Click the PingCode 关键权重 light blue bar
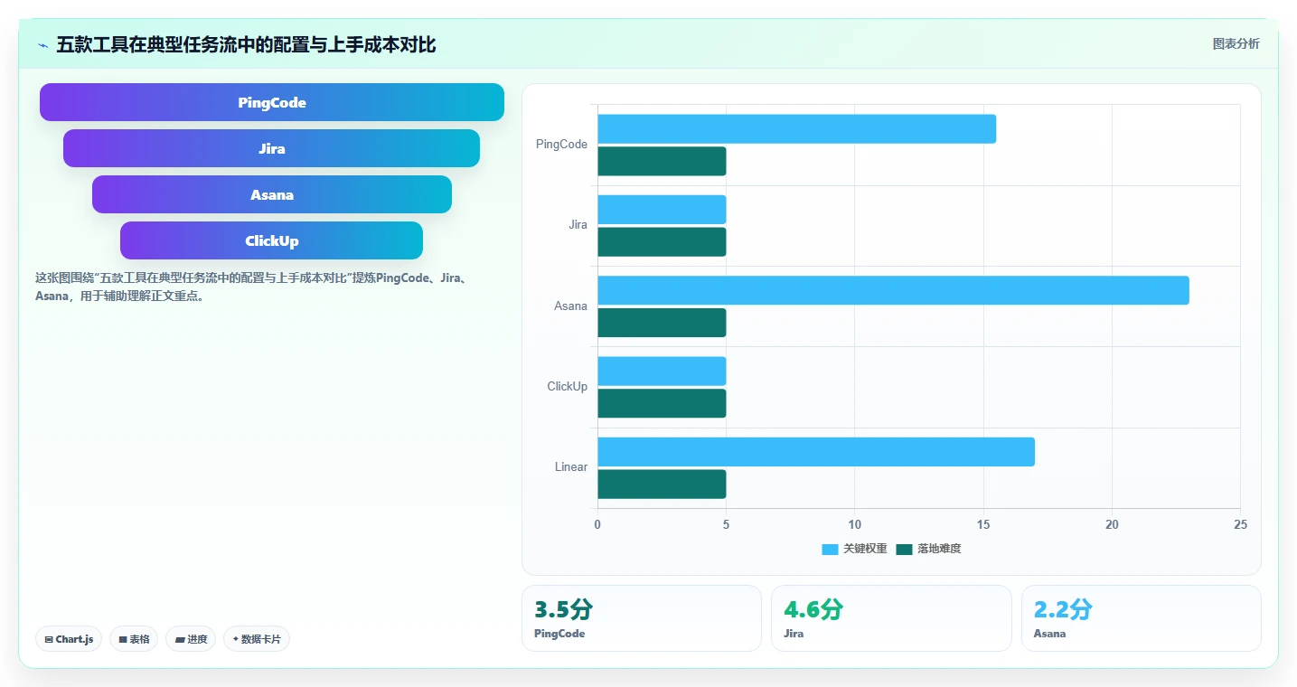The width and height of the screenshot is (1297, 687). point(796,128)
